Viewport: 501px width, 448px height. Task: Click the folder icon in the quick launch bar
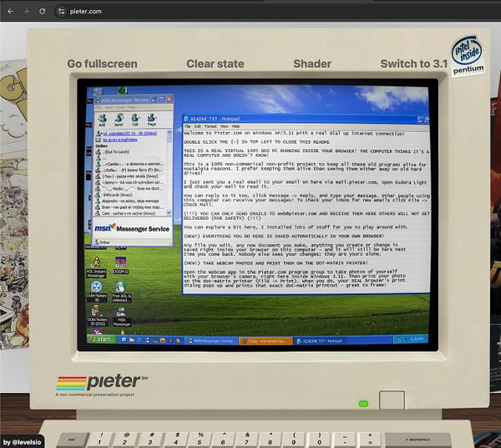click(x=132, y=340)
